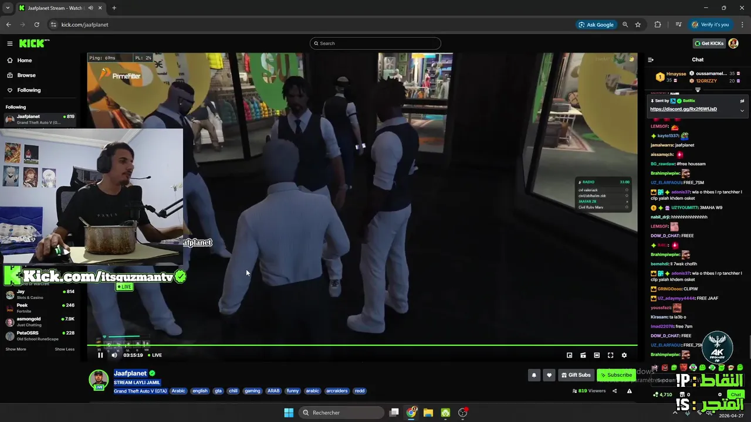Image resolution: width=751 pixels, height=422 pixels.
Task: Go to the KICK logo homepage
Action: click(33, 43)
